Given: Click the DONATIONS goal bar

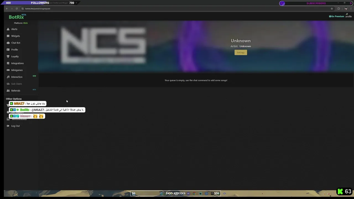Looking at the screenshot, I should point(175,193).
